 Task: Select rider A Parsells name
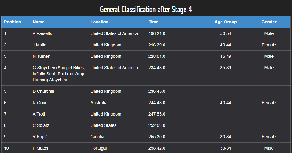pos(42,33)
